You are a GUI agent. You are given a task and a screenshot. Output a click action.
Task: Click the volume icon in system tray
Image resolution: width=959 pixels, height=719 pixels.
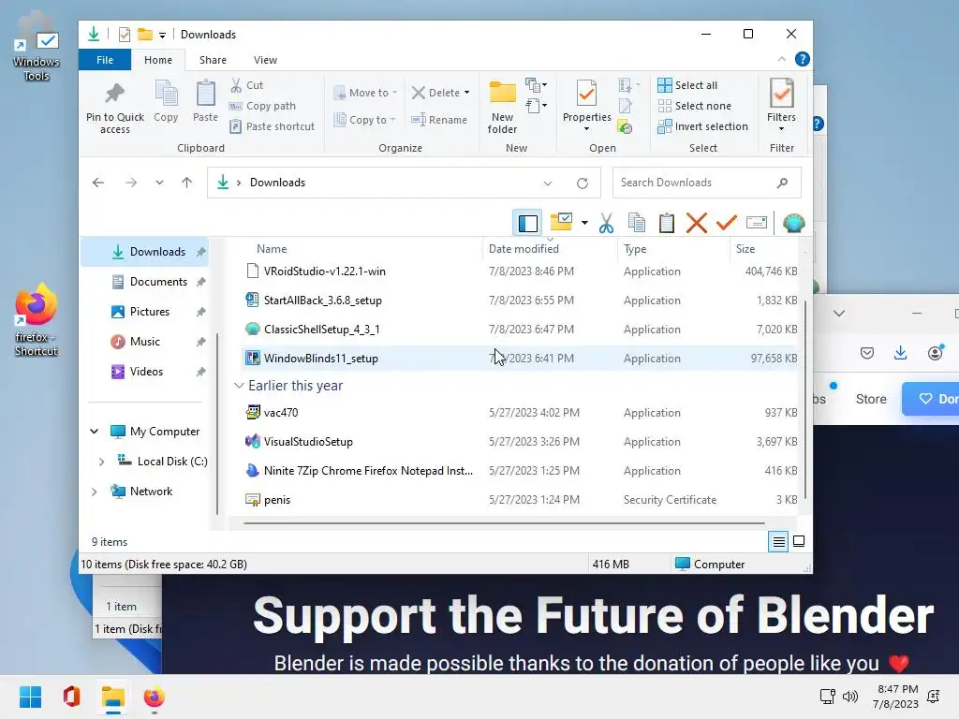click(x=850, y=697)
